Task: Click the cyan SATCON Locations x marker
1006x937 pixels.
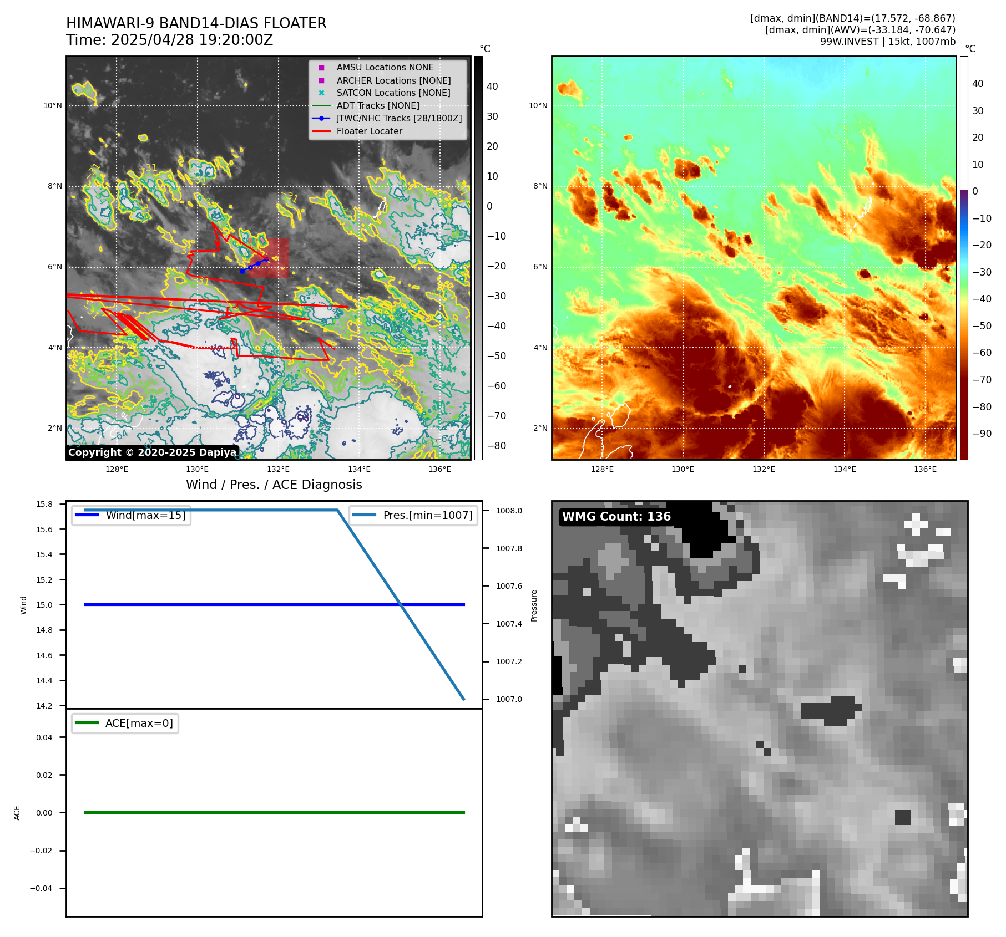Action: point(321,93)
